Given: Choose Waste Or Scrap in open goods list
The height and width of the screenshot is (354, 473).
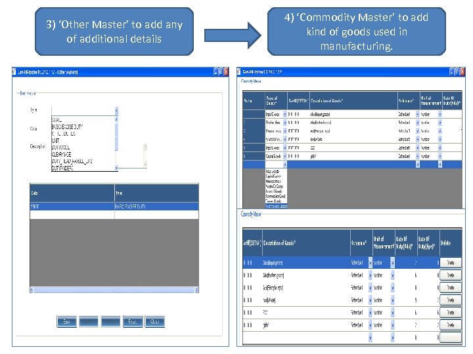Looking at the screenshot, I should [x=276, y=186].
